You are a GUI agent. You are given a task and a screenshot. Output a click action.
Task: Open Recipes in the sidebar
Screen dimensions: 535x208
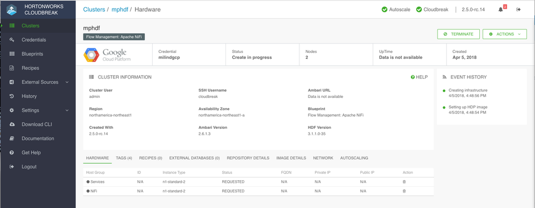(x=31, y=68)
